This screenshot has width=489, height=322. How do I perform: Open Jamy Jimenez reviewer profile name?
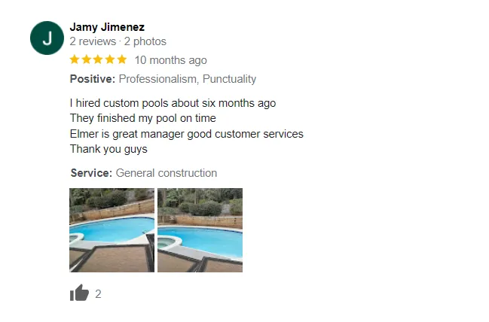[x=107, y=27]
